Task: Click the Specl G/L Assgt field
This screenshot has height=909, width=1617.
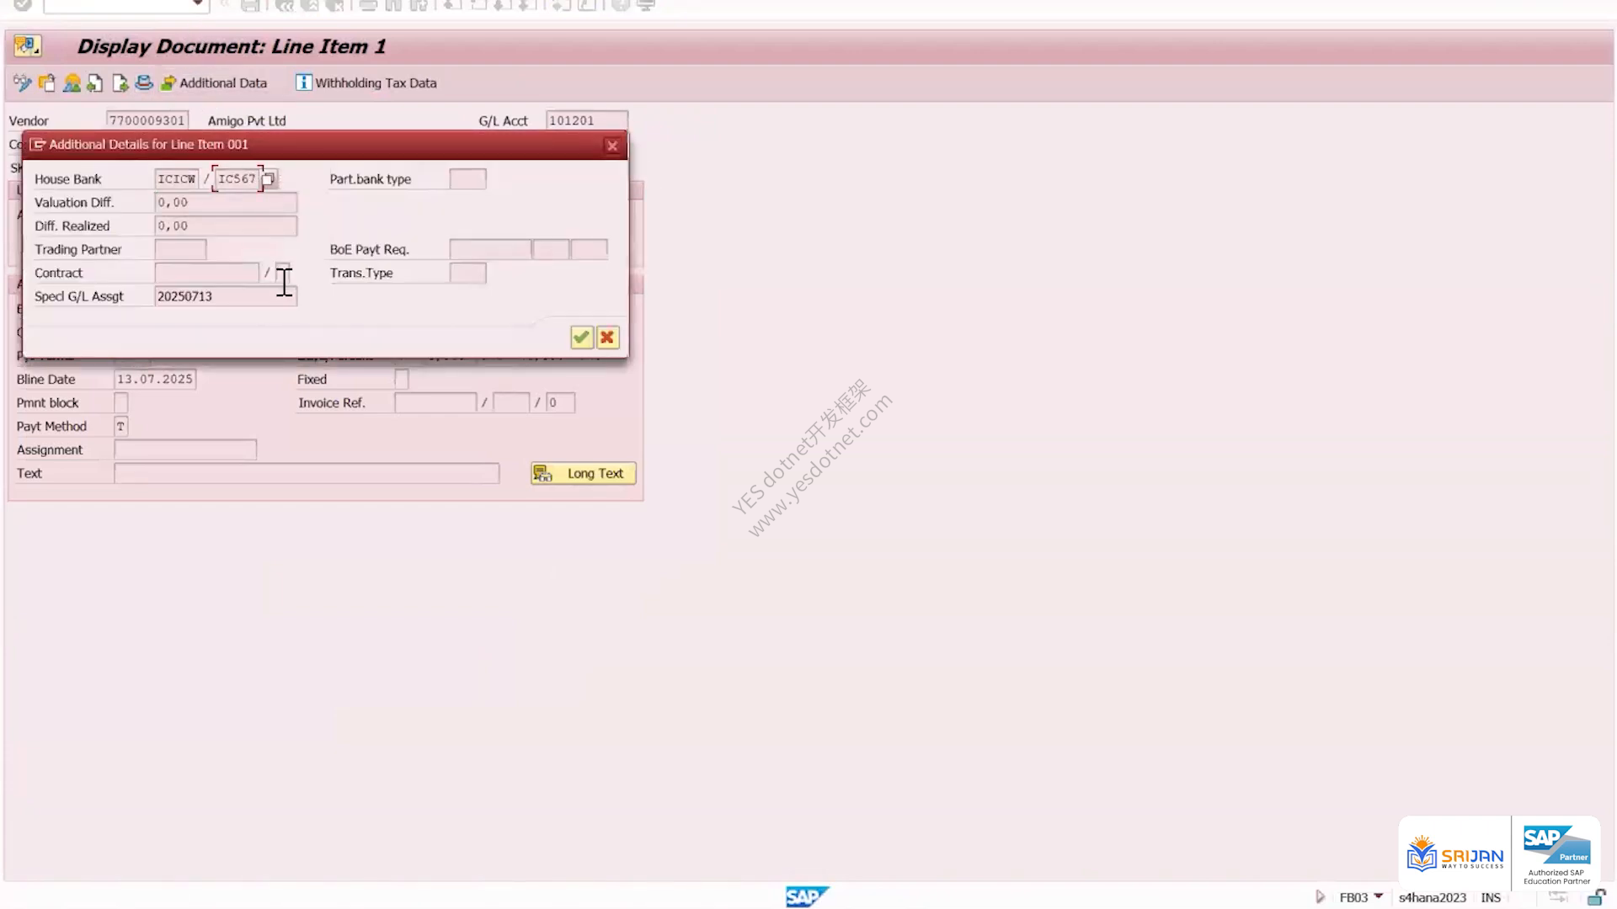Action: (226, 296)
